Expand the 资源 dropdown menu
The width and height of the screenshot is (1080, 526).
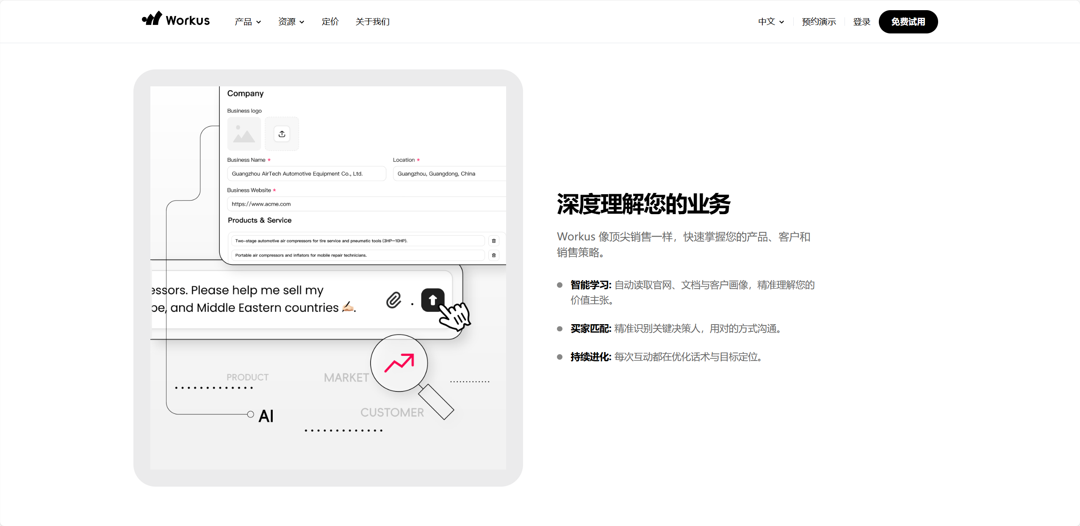pos(291,22)
